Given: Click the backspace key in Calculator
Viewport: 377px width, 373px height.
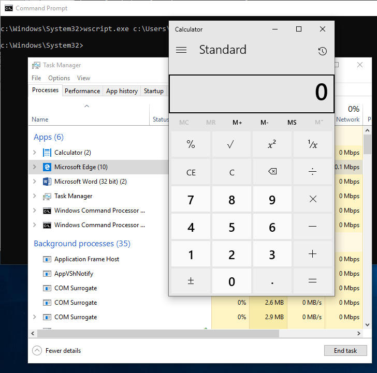Looking at the screenshot, I should 272,171.
